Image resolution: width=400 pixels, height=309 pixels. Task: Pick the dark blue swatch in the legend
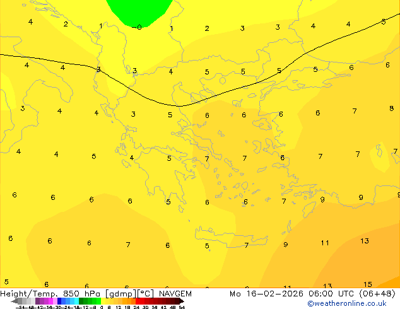point(59,301)
